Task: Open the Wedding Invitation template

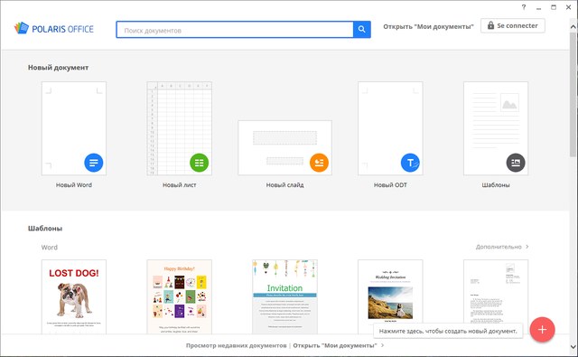Action: click(x=390, y=296)
